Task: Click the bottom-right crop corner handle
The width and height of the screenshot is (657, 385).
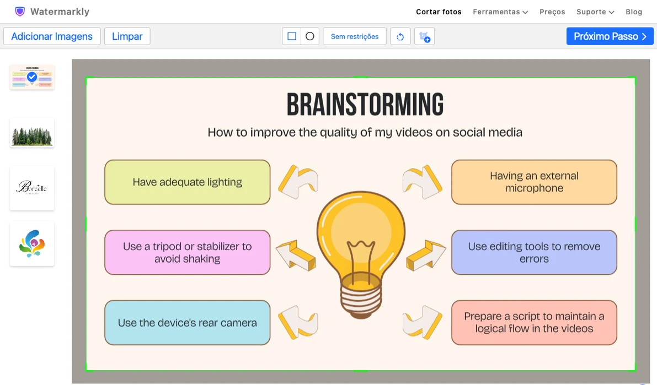Action: pos(635,370)
